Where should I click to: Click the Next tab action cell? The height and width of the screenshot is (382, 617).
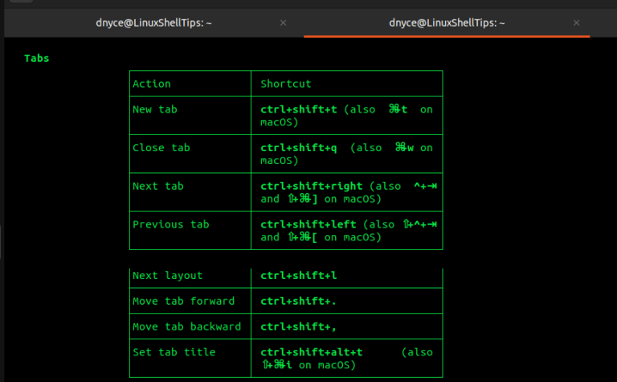click(158, 187)
